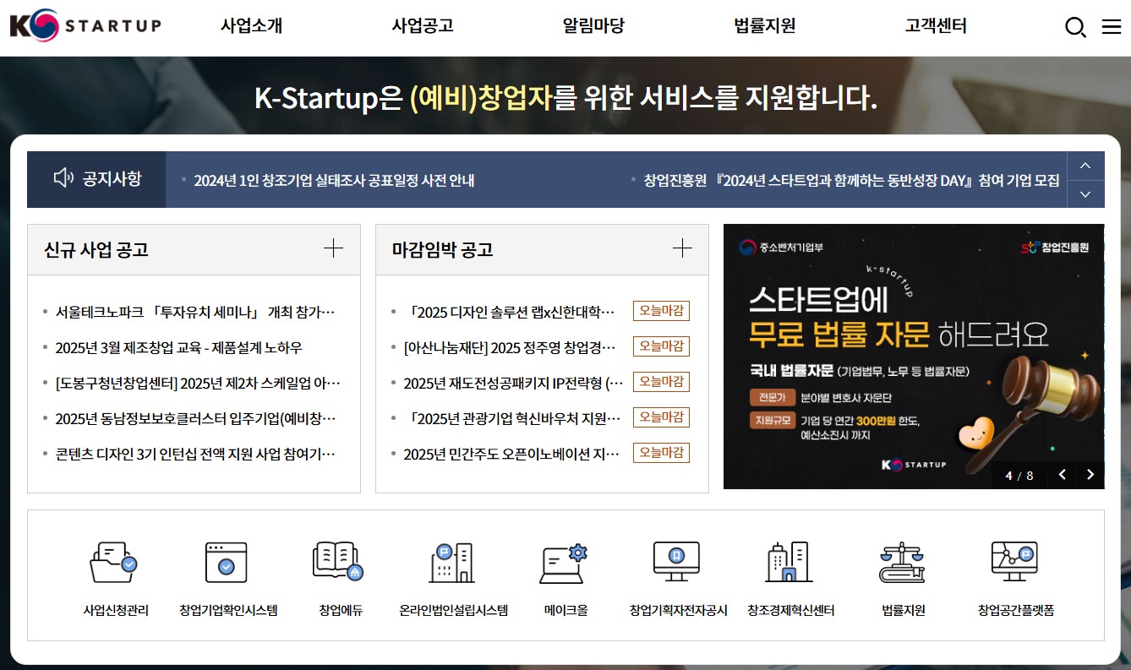Viewport: 1131px width, 670px height.
Task: Show previous notice with up chevron
Action: pyautogui.click(x=1086, y=166)
